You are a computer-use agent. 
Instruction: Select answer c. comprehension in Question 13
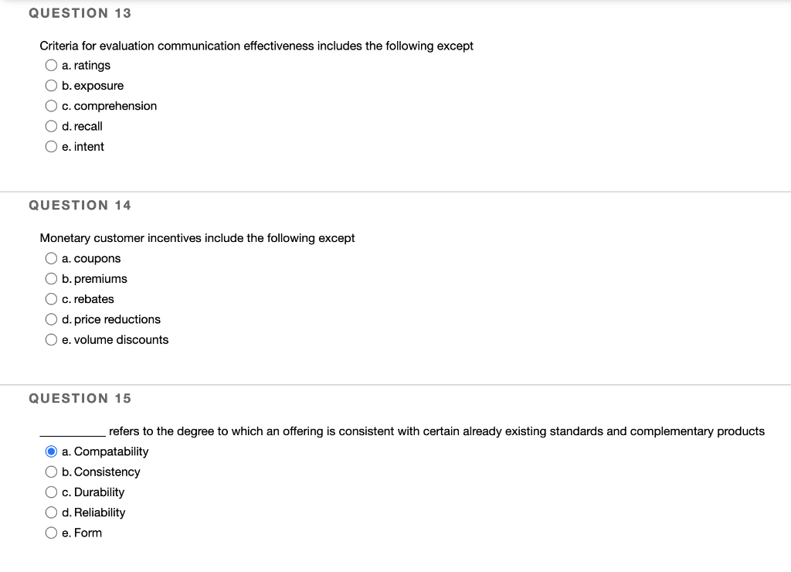[51, 105]
